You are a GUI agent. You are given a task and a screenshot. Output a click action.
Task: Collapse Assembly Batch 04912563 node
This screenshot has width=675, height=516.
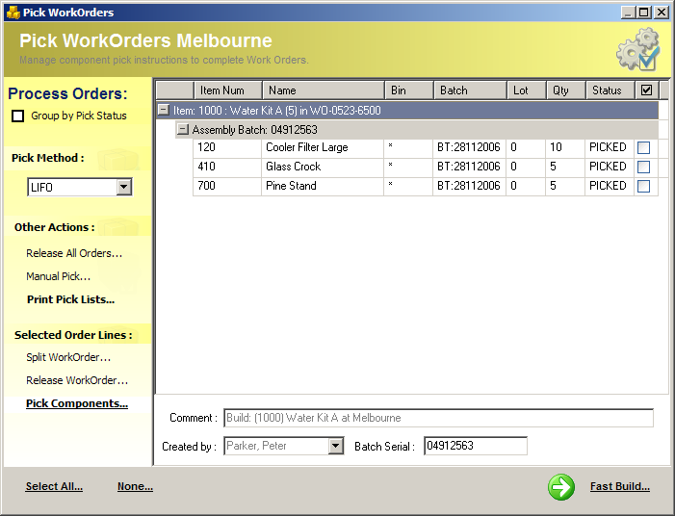click(183, 130)
